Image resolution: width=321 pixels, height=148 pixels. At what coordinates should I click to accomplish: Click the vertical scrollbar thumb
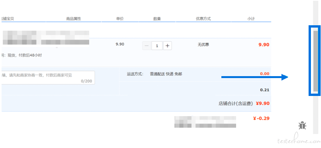(316, 61)
